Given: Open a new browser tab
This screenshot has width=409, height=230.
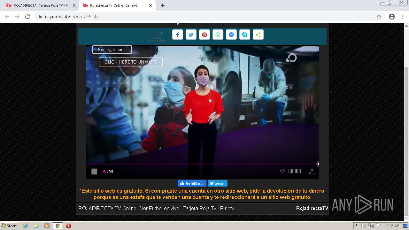Looking at the screenshot, I should coord(163,5).
